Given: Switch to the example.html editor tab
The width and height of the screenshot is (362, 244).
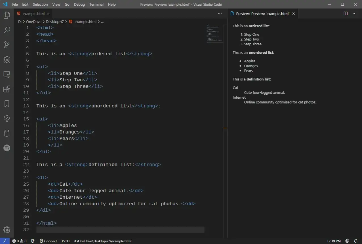Looking at the screenshot, I should point(33,14).
